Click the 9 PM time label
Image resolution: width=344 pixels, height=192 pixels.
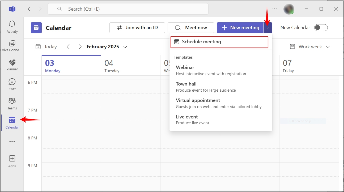tap(32, 166)
